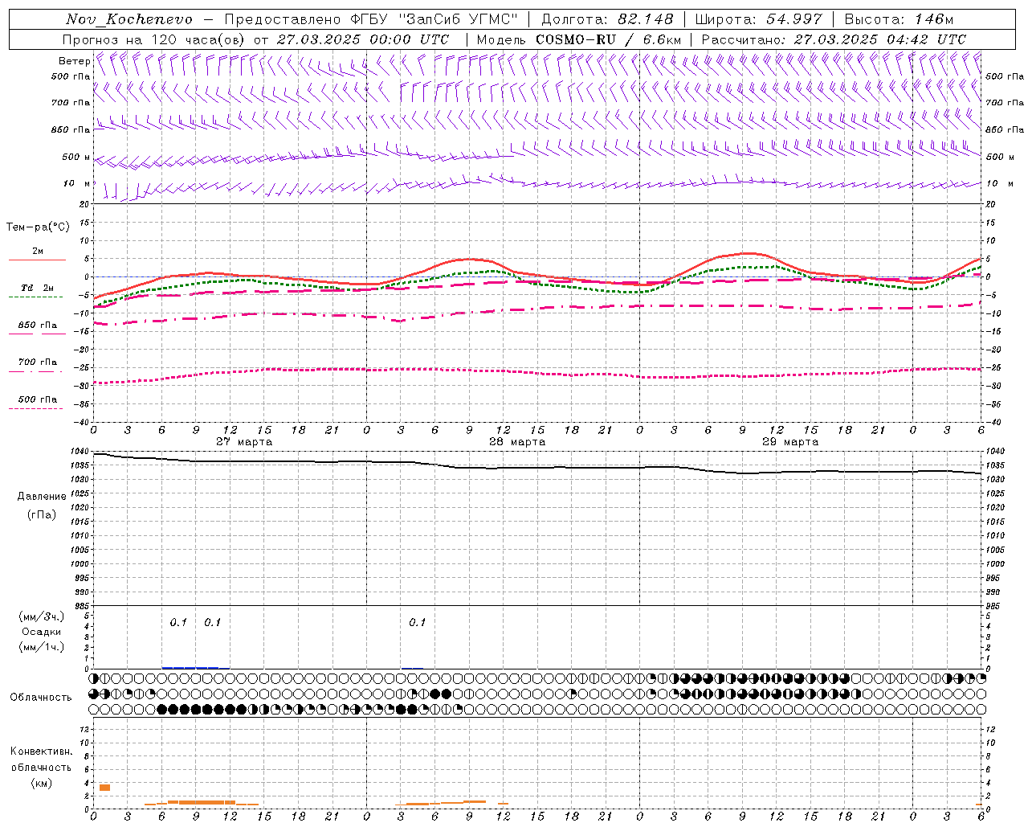1028x823 pixels.
Task: Click the 0.1 precipitation value on 28 марта
Action: (417, 622)
